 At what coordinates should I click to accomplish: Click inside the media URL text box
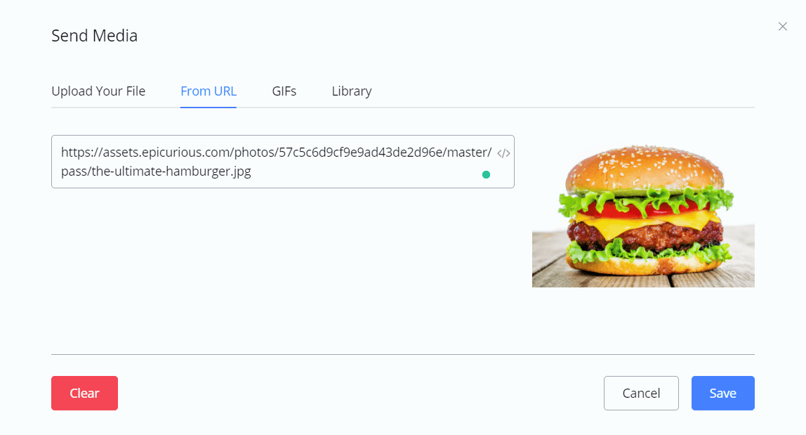[x=283, y=162]
